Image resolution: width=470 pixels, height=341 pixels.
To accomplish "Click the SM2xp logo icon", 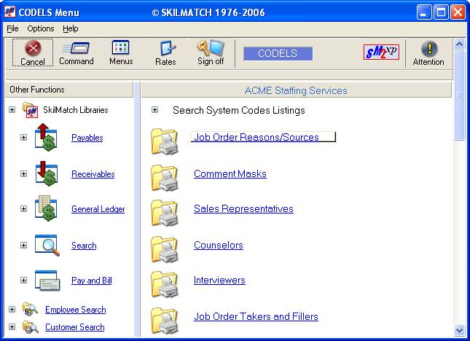I will tap(381, 52).
